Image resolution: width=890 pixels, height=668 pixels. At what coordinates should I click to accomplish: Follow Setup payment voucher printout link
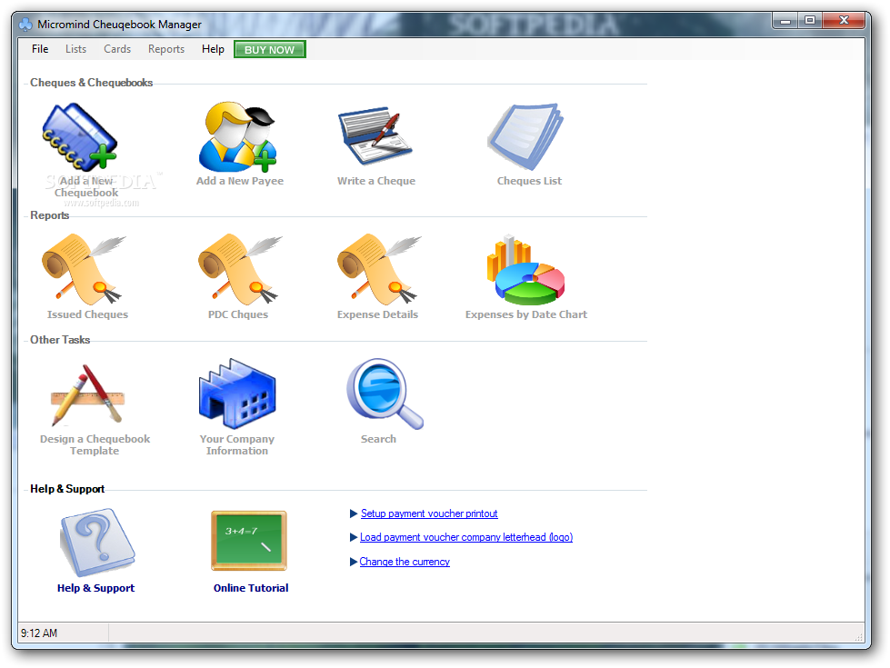coord(429,513)
